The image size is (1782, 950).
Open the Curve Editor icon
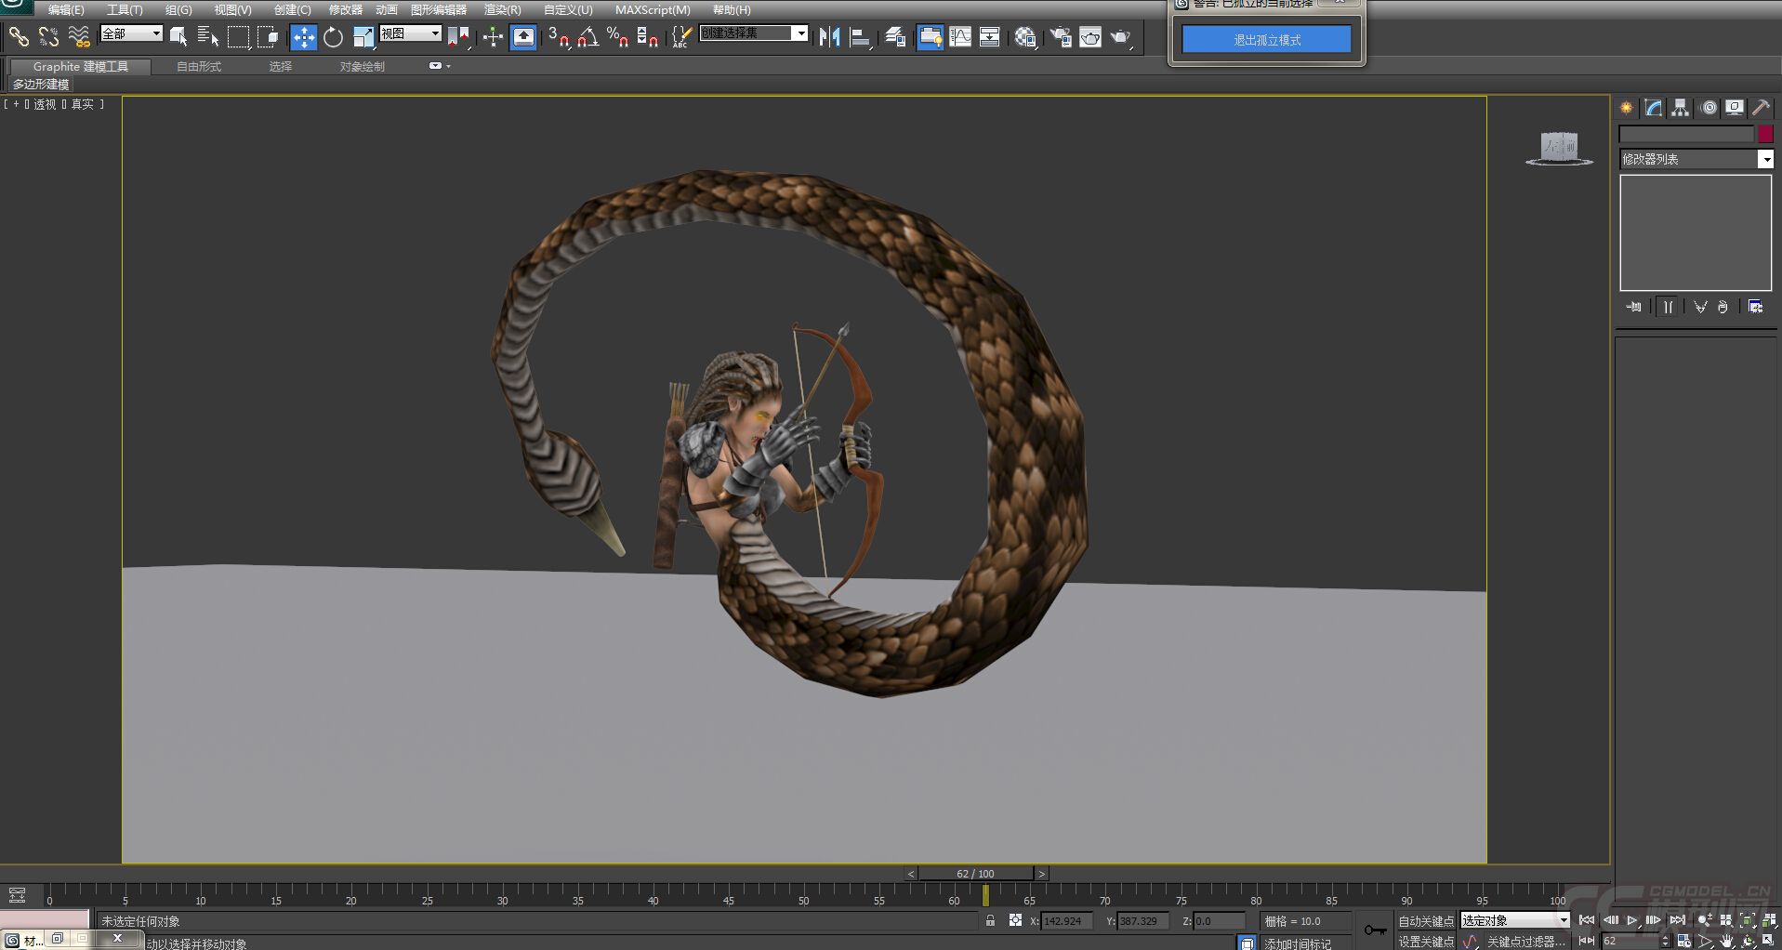tap(960, 37)
